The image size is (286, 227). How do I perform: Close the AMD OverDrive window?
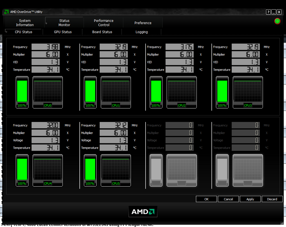coord(279,12)
